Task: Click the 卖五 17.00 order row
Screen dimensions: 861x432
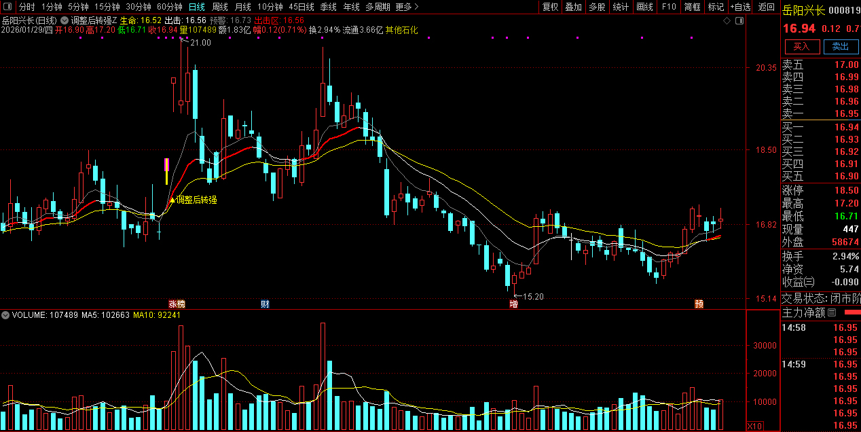Action: tap(820, 65)
